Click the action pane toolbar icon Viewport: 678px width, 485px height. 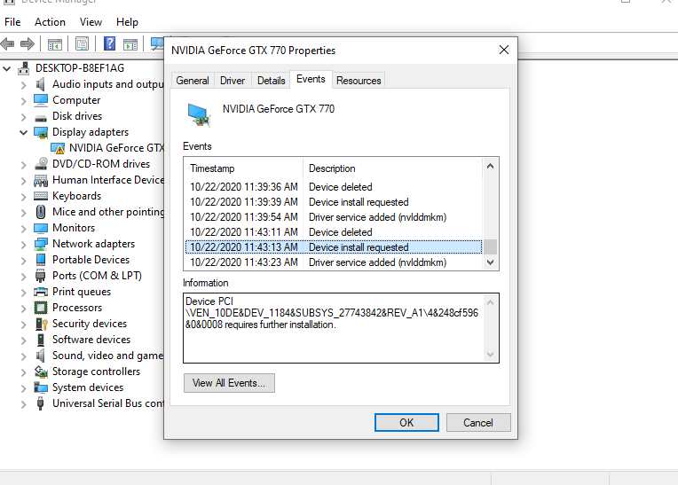(x=130, y=44)
